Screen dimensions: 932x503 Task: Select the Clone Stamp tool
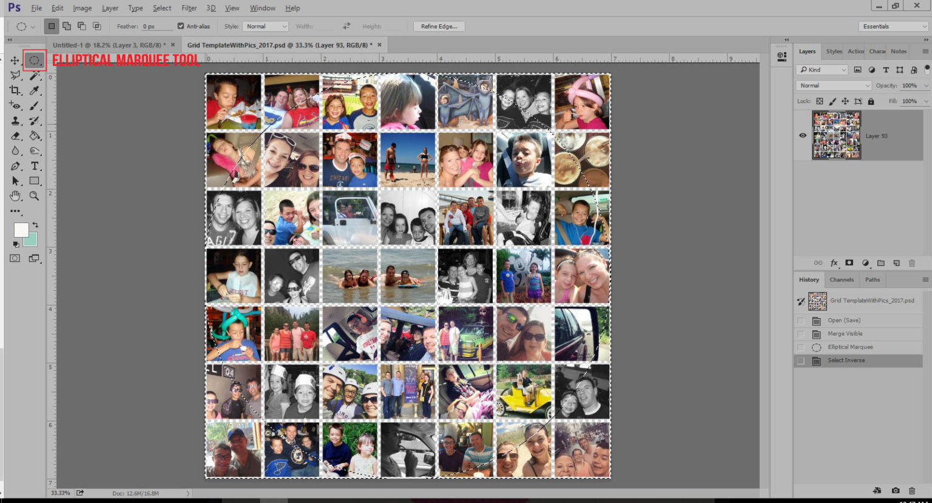(x=15, y=121)
